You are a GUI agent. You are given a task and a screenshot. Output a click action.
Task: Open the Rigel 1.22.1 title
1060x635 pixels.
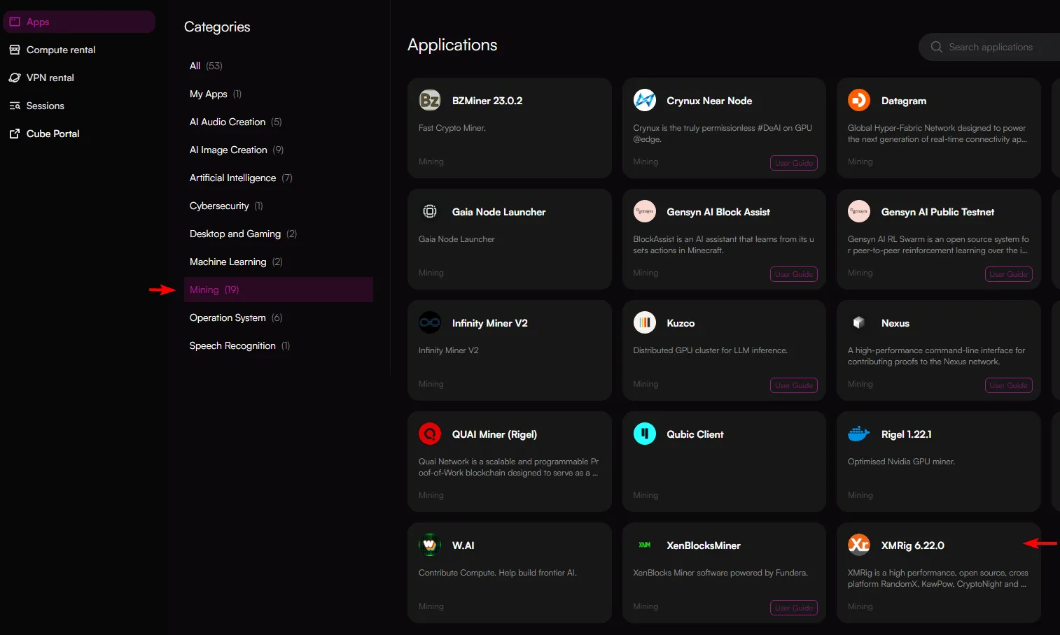pyautogui.click(x=907, y=434)
